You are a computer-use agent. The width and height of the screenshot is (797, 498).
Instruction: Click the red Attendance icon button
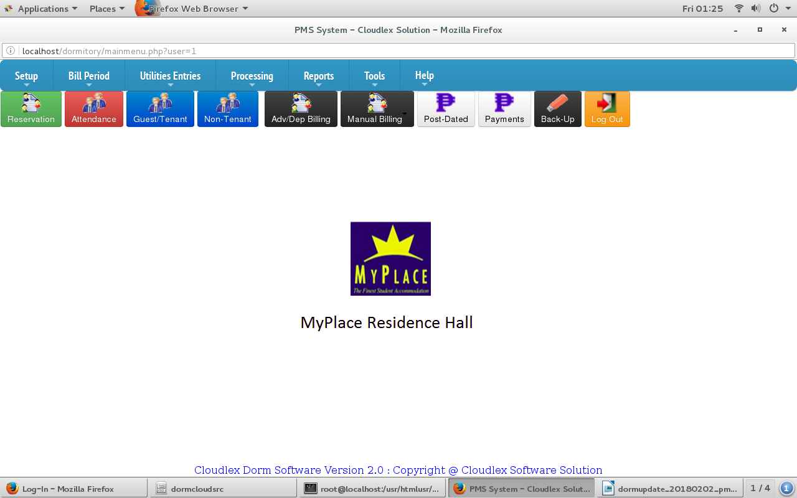[x=94, y=110]
